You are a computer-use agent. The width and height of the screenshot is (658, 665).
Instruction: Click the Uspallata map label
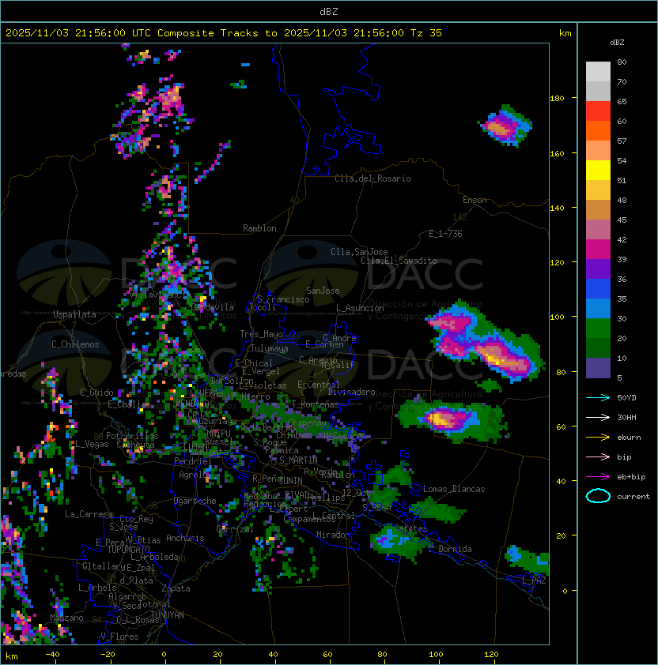pos(74,314)
